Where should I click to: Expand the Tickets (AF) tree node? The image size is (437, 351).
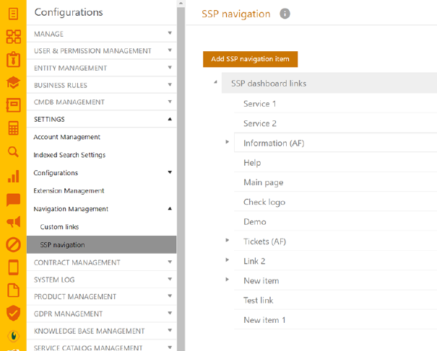[228, 241]
